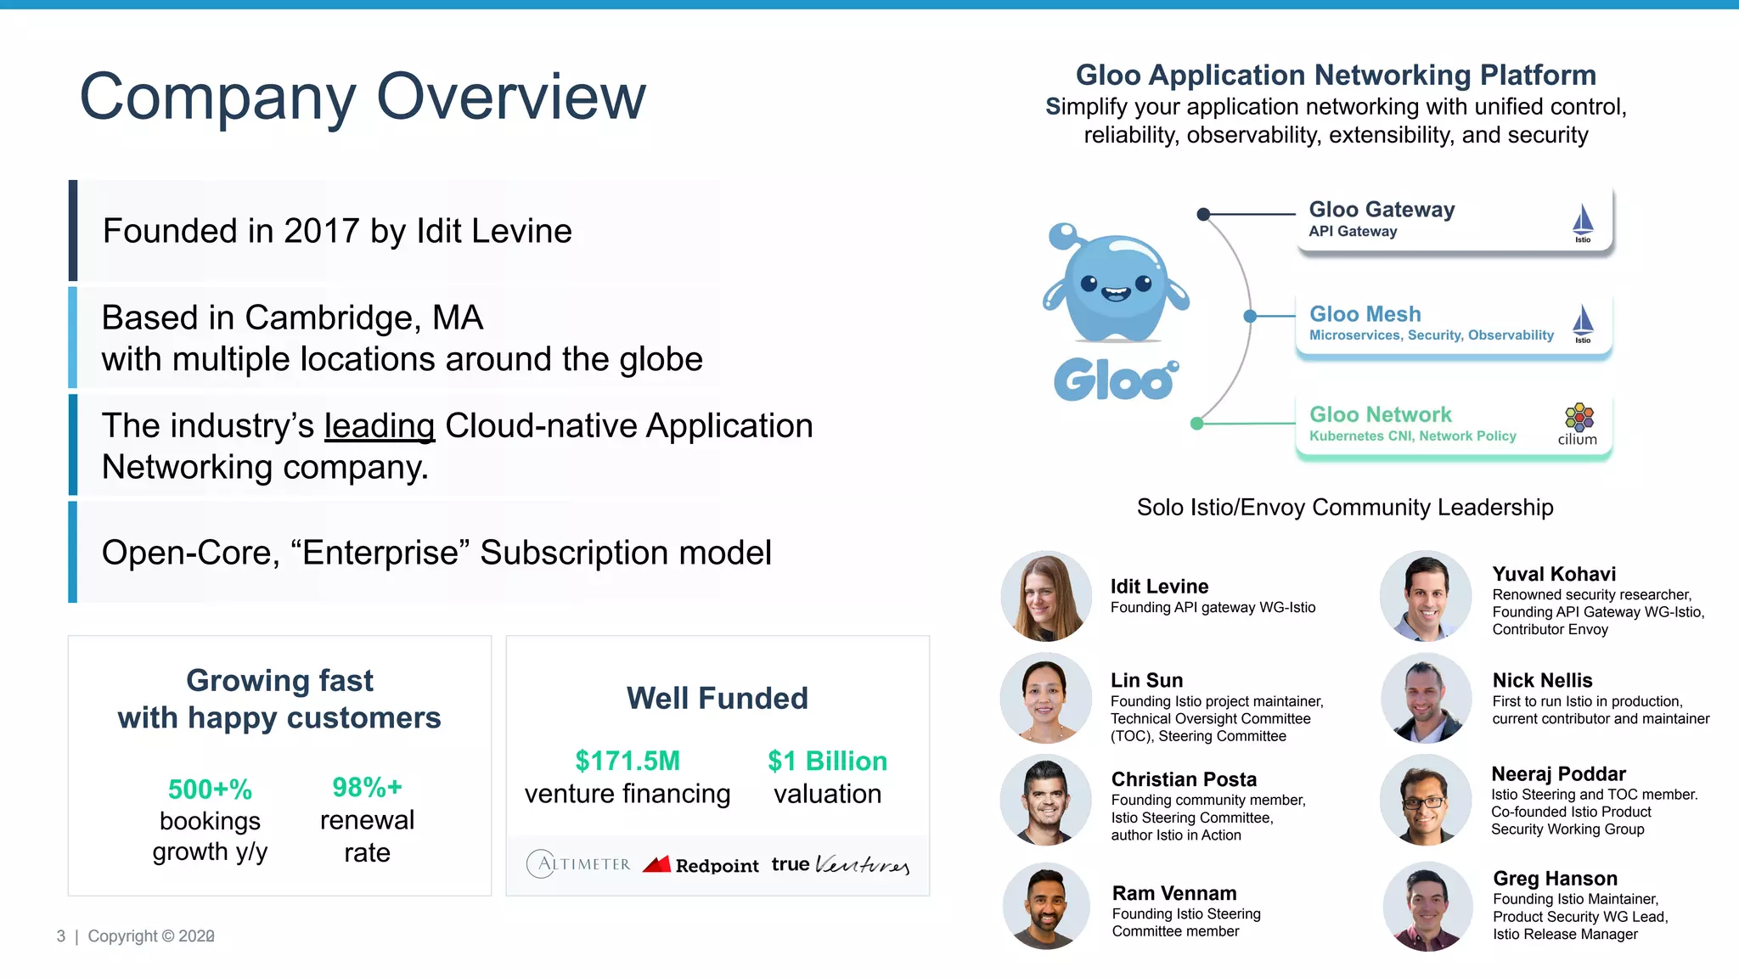Click 'Founding API gateway WG-Istio' description under Idit Levine
1739x978 pixels.
pyautogui.click(x=1213, y=607)
